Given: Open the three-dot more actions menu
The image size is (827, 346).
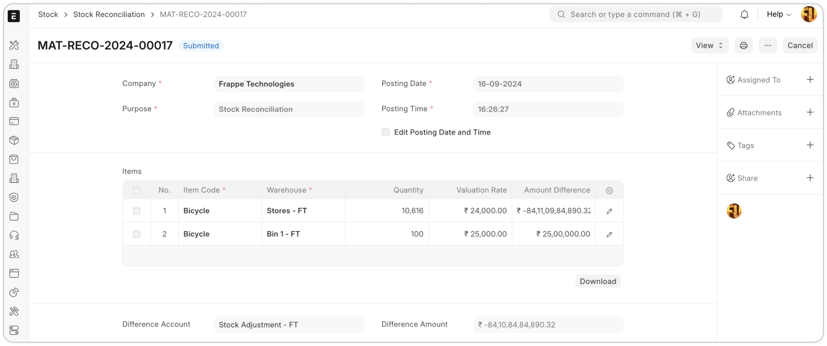Looking at the screenshot, I should (767, 46).
